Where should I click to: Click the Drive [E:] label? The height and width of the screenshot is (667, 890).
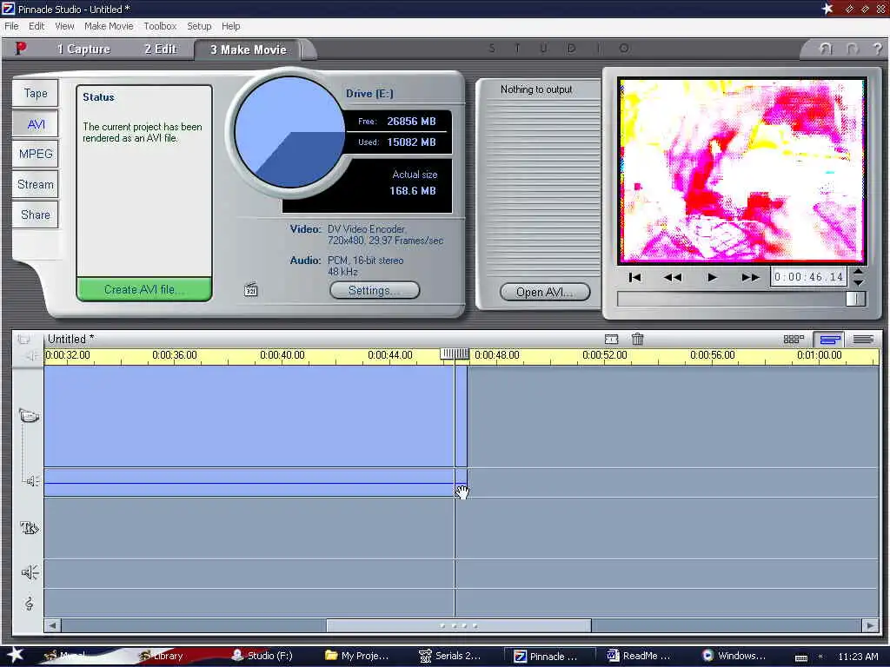coord(369,94)
